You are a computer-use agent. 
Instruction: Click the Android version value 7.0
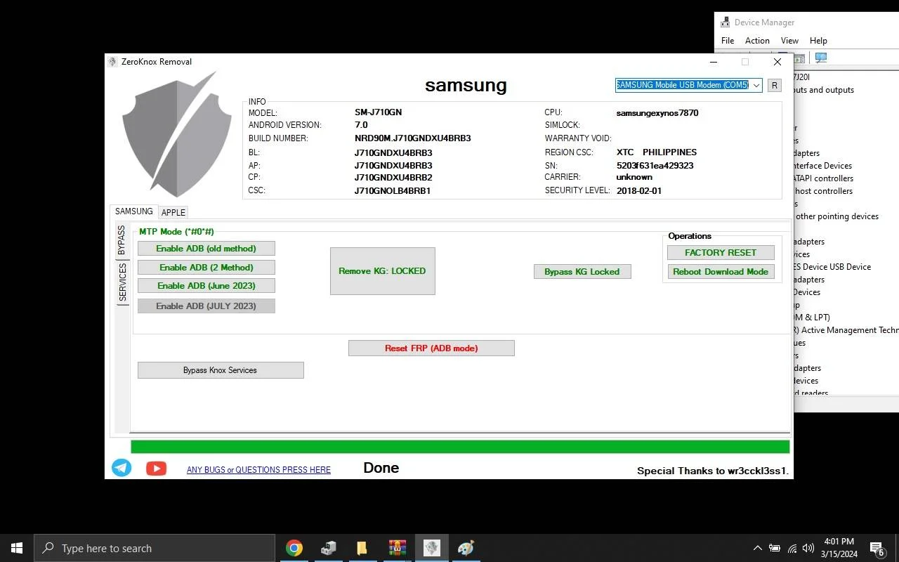click(361, 125)
